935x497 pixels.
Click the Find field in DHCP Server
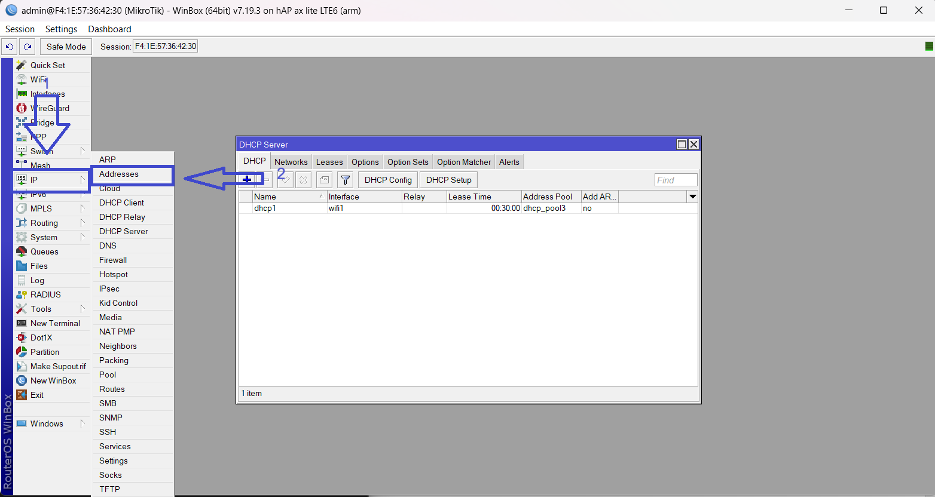point(676,180)
